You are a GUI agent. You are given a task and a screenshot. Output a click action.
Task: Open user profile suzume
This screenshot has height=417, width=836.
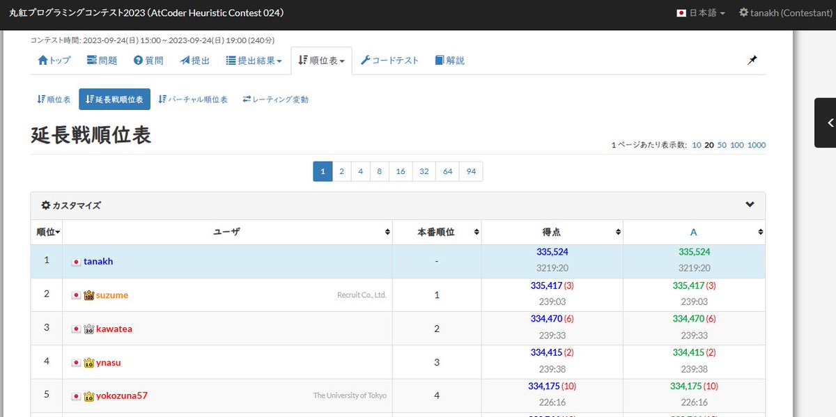pyautogui.click(x=112, y=295)
